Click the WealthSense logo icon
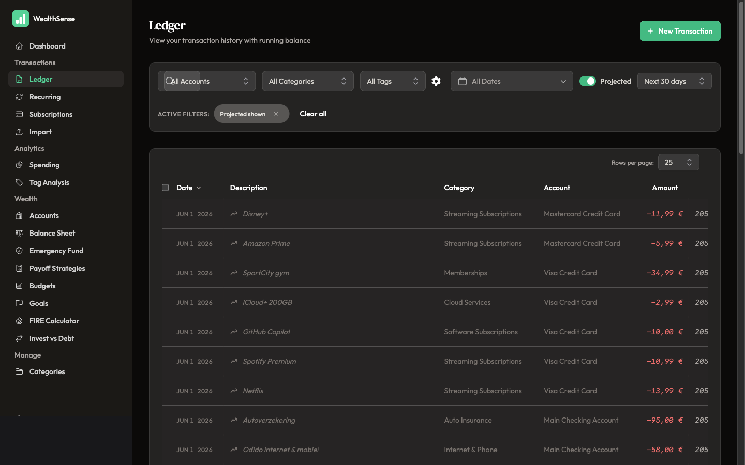This screenshot has height=465, width=745. [21, 19]
